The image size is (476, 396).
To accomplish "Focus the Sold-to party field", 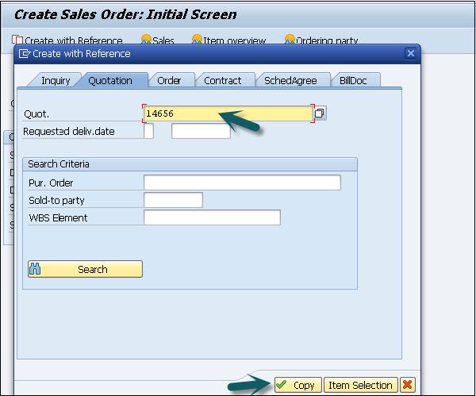I will click(173, 200).
